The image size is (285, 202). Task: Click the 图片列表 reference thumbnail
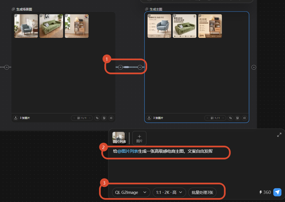pyautogui.click(x=119, y=138)
